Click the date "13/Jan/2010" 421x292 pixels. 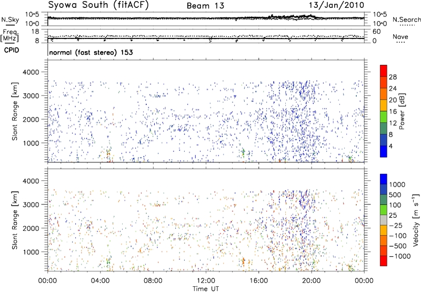pos(336,5)
